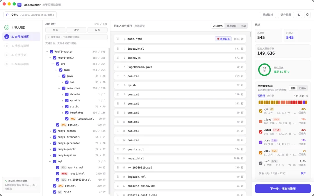Image resolution: width=314 pixels, height=196 pixels.
Task: Click step 2 number circle icon
Action: 7,37
